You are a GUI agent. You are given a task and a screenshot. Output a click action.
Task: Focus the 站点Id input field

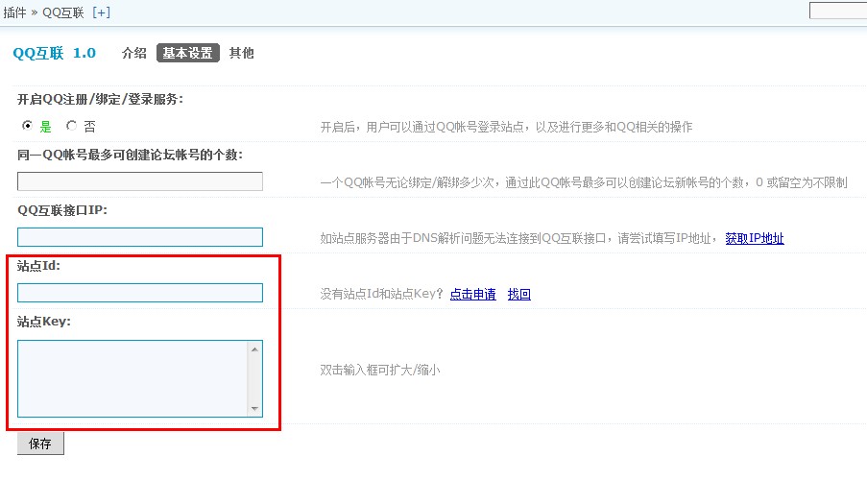point(140,293)
